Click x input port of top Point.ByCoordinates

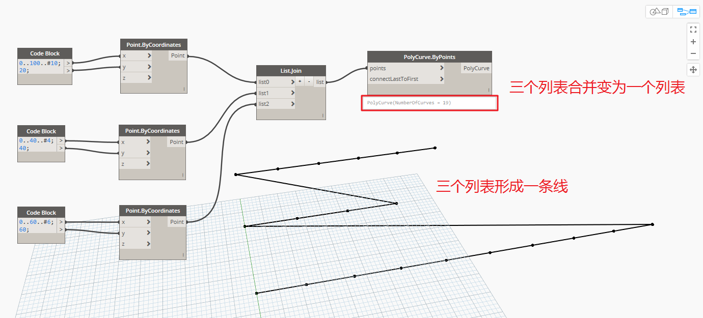tap(137, 56)
